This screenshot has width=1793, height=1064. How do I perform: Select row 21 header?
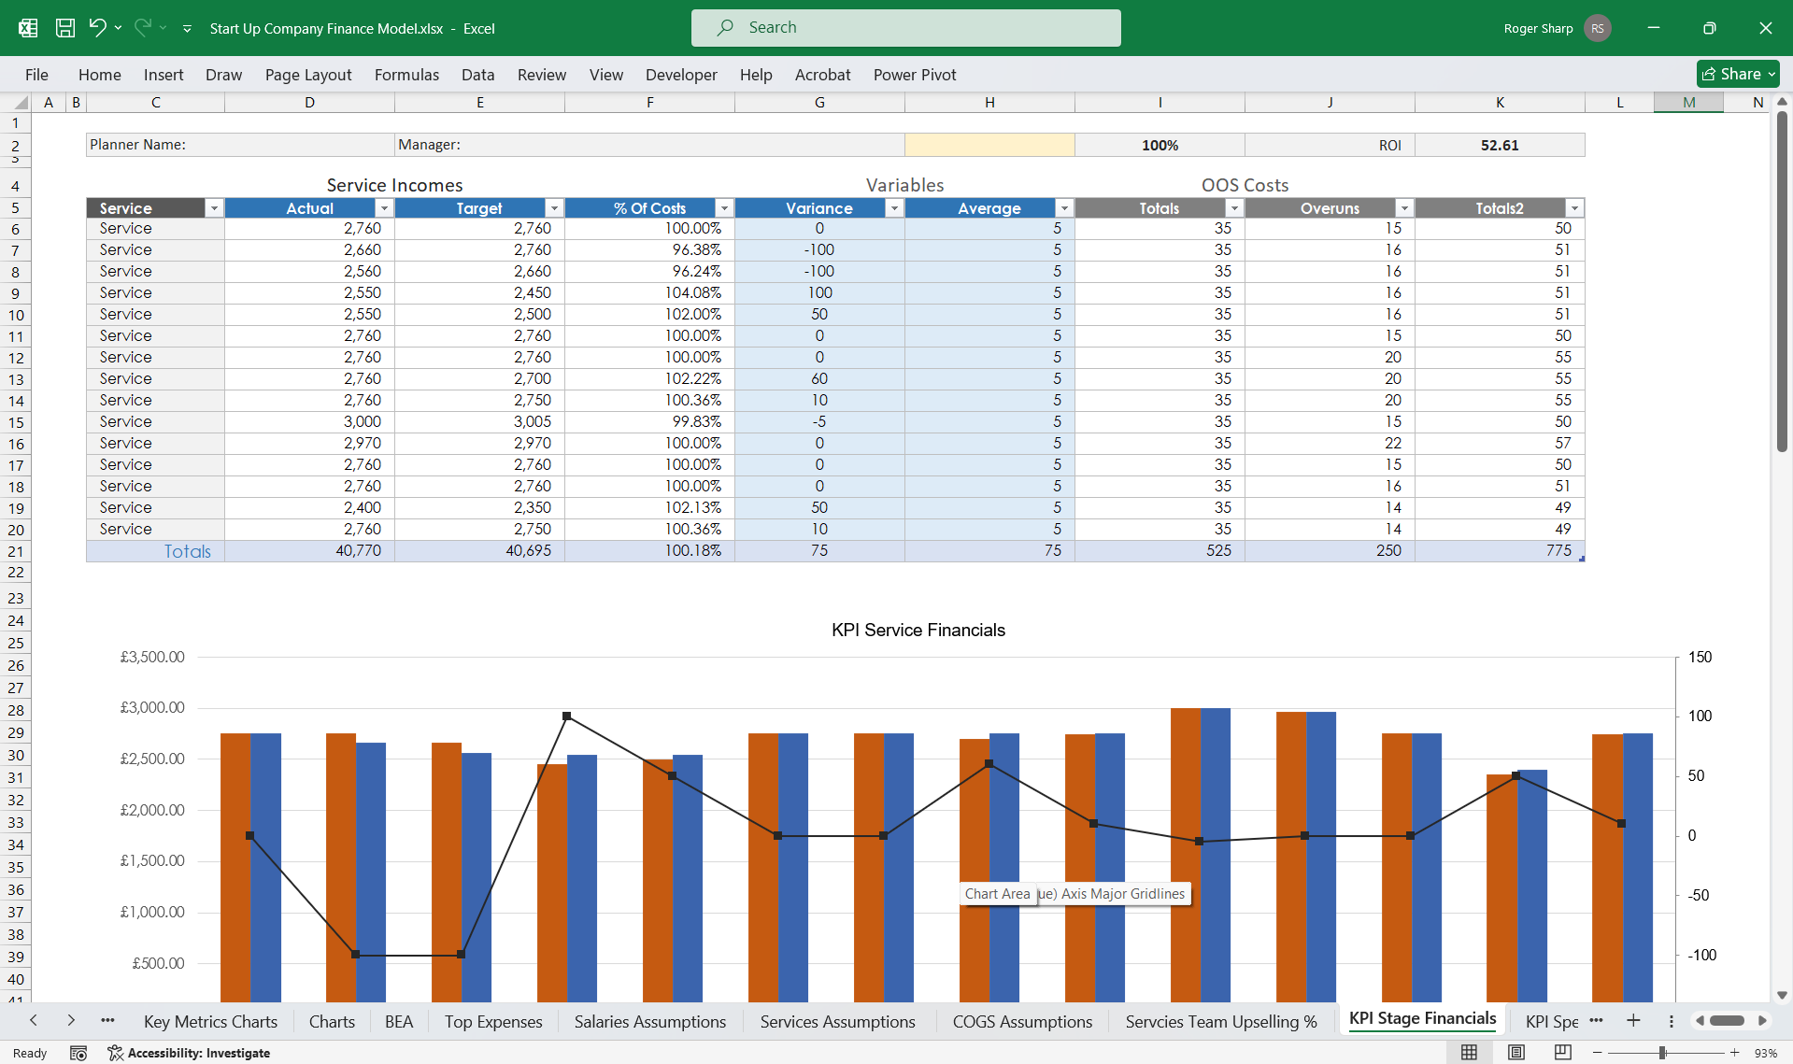pos(16,551)
